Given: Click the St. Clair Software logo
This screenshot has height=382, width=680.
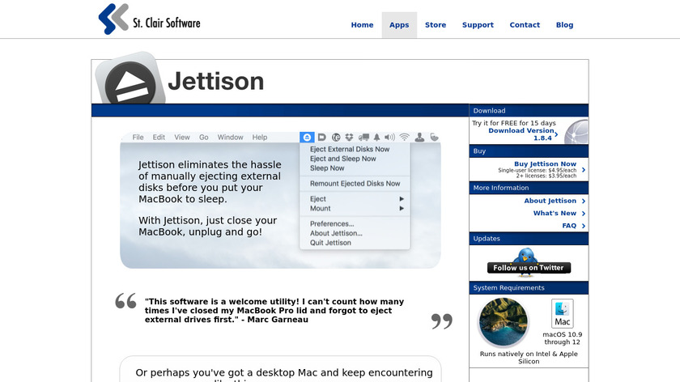Looking at the screenshot, I should (x=149, y=19).
